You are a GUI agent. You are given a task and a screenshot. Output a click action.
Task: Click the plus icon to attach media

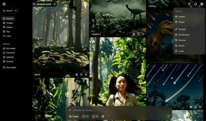click(x=70, y=110)
